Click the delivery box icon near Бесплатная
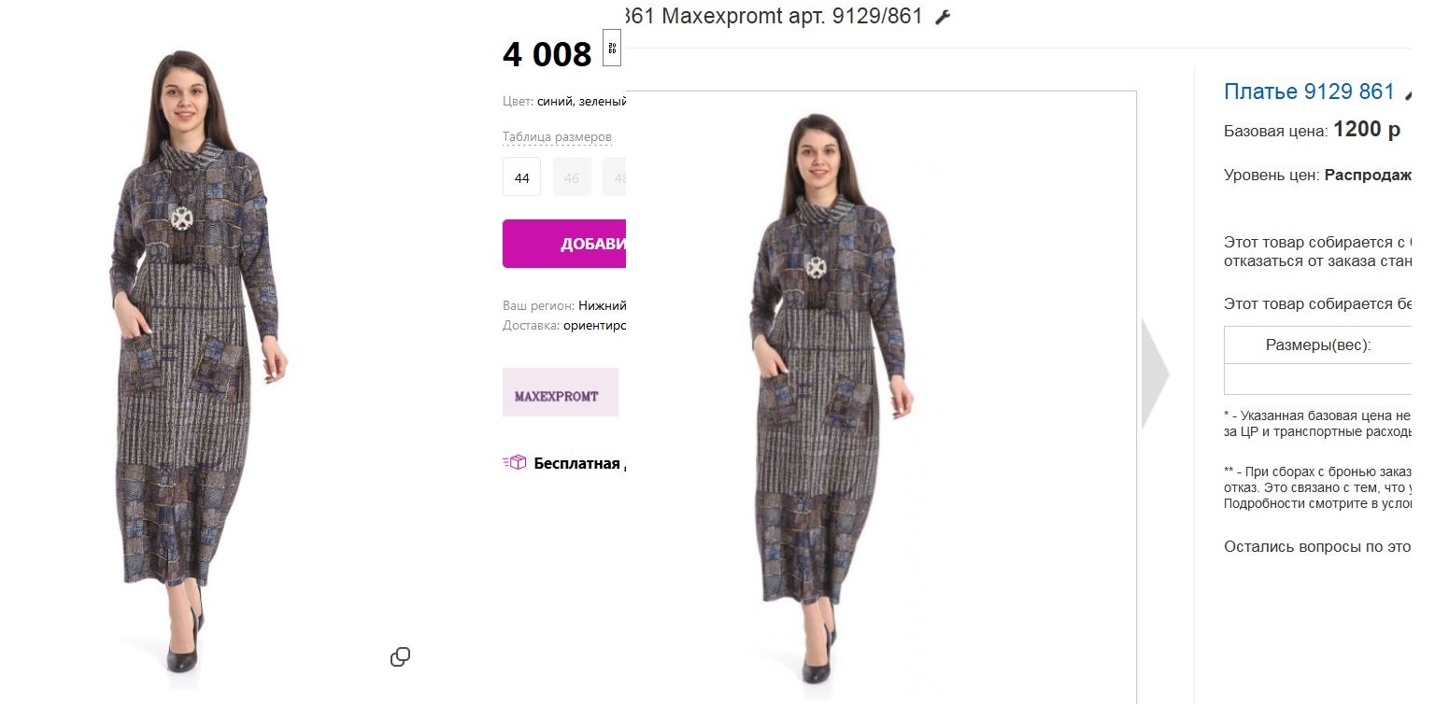The image size is (1435, 704). (515, 462)
